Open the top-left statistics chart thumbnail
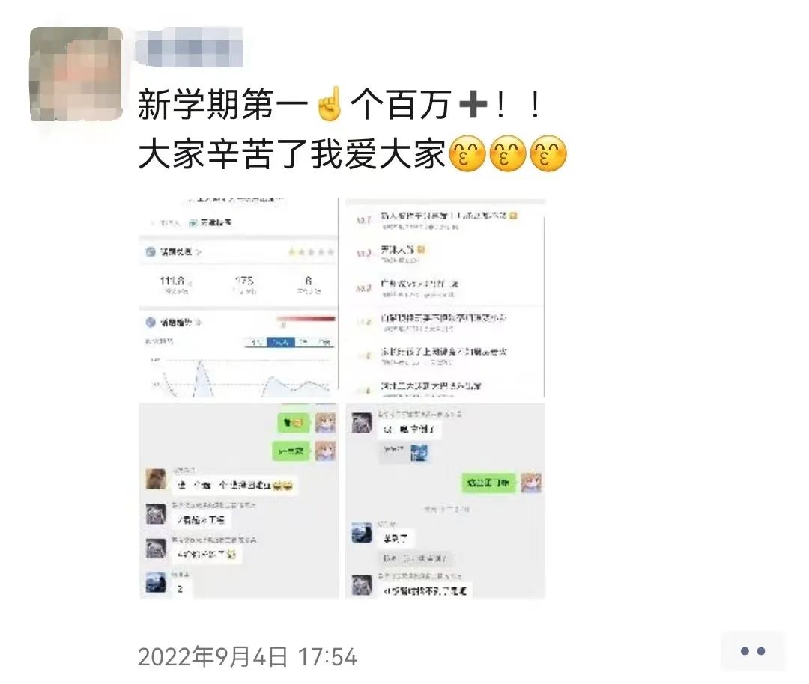Image resolution: width=809 pixels, height=684 pixels. tap(239, 297)
